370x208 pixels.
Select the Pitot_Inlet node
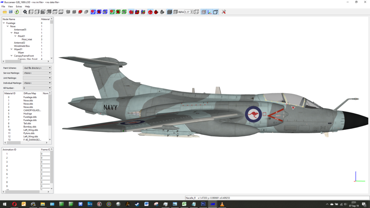coord(27,40)
